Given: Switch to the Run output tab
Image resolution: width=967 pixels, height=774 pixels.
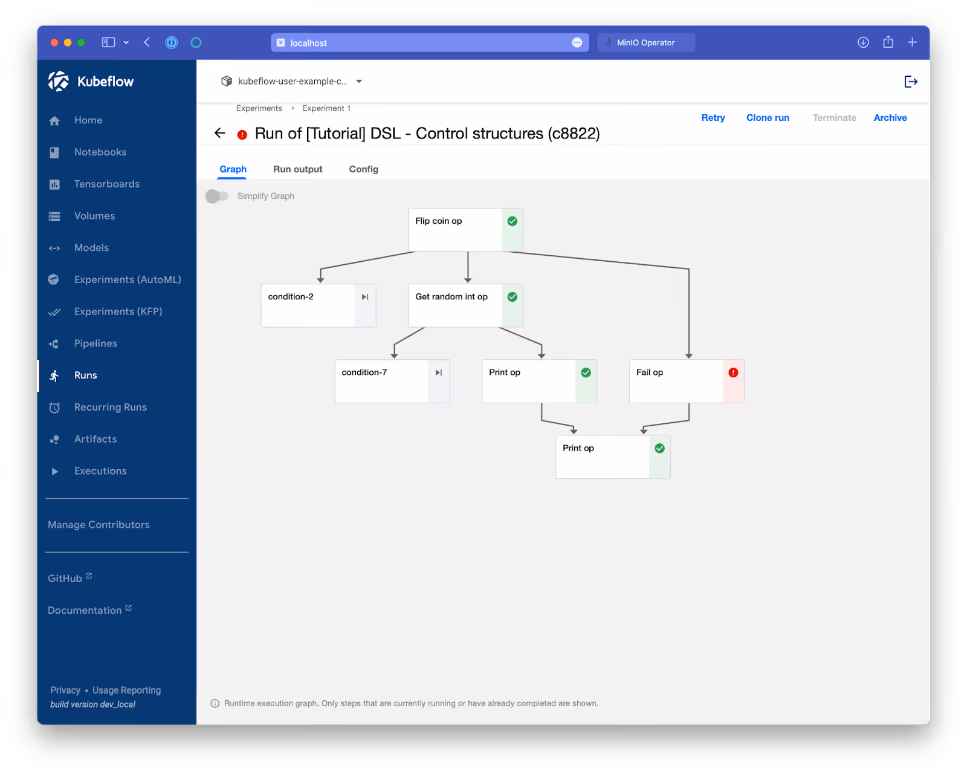Looking at the screenshot, I should tap(298, 169).
